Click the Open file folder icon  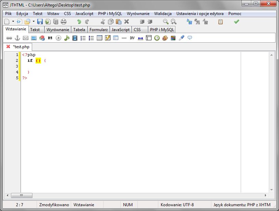[x=27, y=22]
